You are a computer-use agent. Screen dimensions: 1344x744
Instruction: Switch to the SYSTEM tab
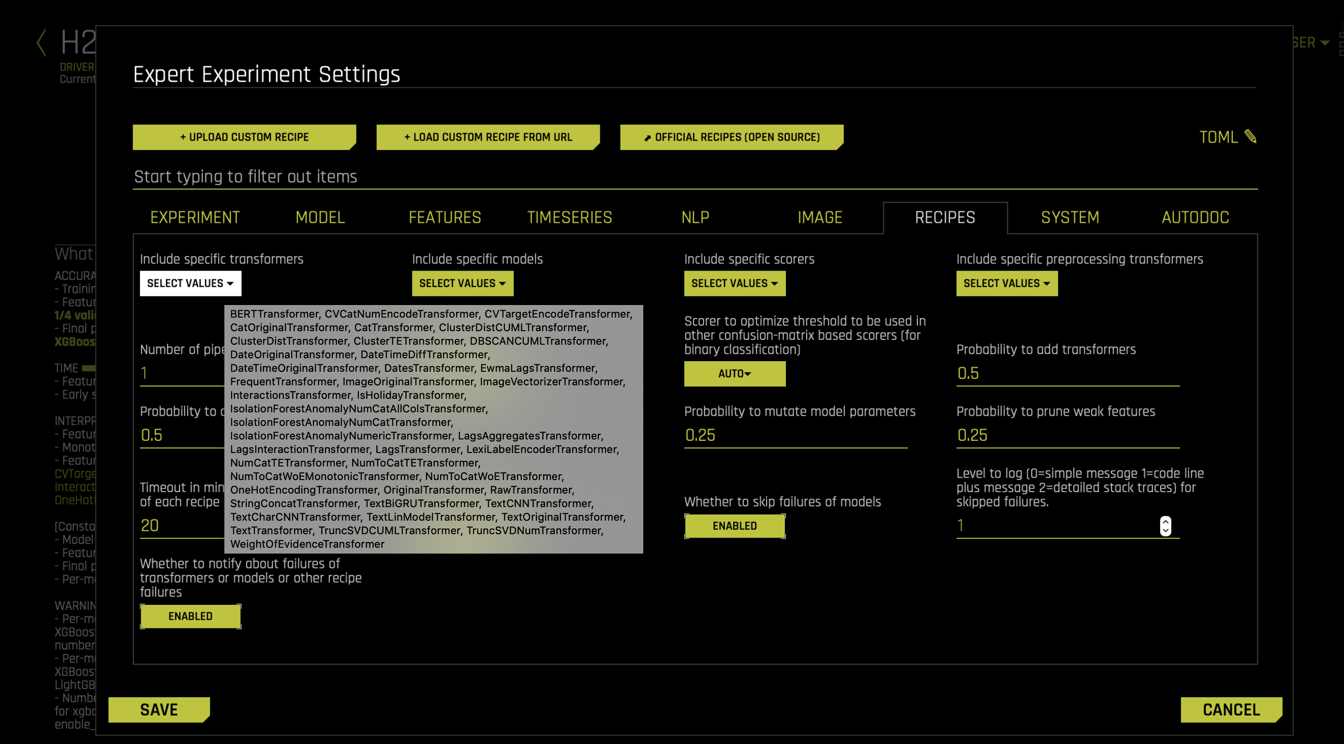pos(1070,218)
